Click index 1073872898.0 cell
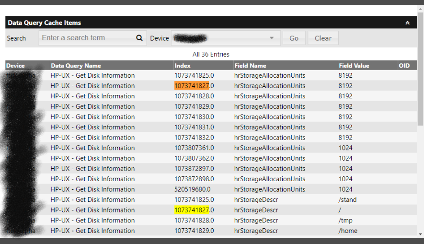424x244 pixels. (x=194, y=179)
